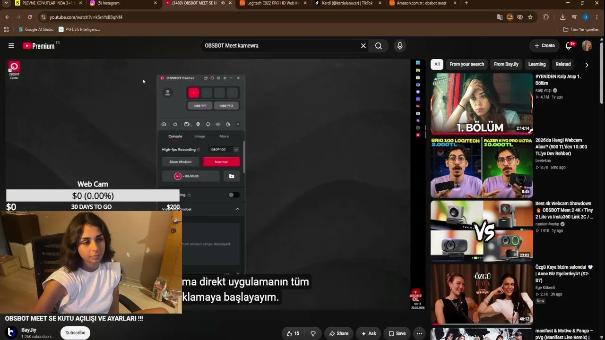Select the Learning filter chip
The height and width of the screenshot is (340, 605).
[x=537, y=64]
